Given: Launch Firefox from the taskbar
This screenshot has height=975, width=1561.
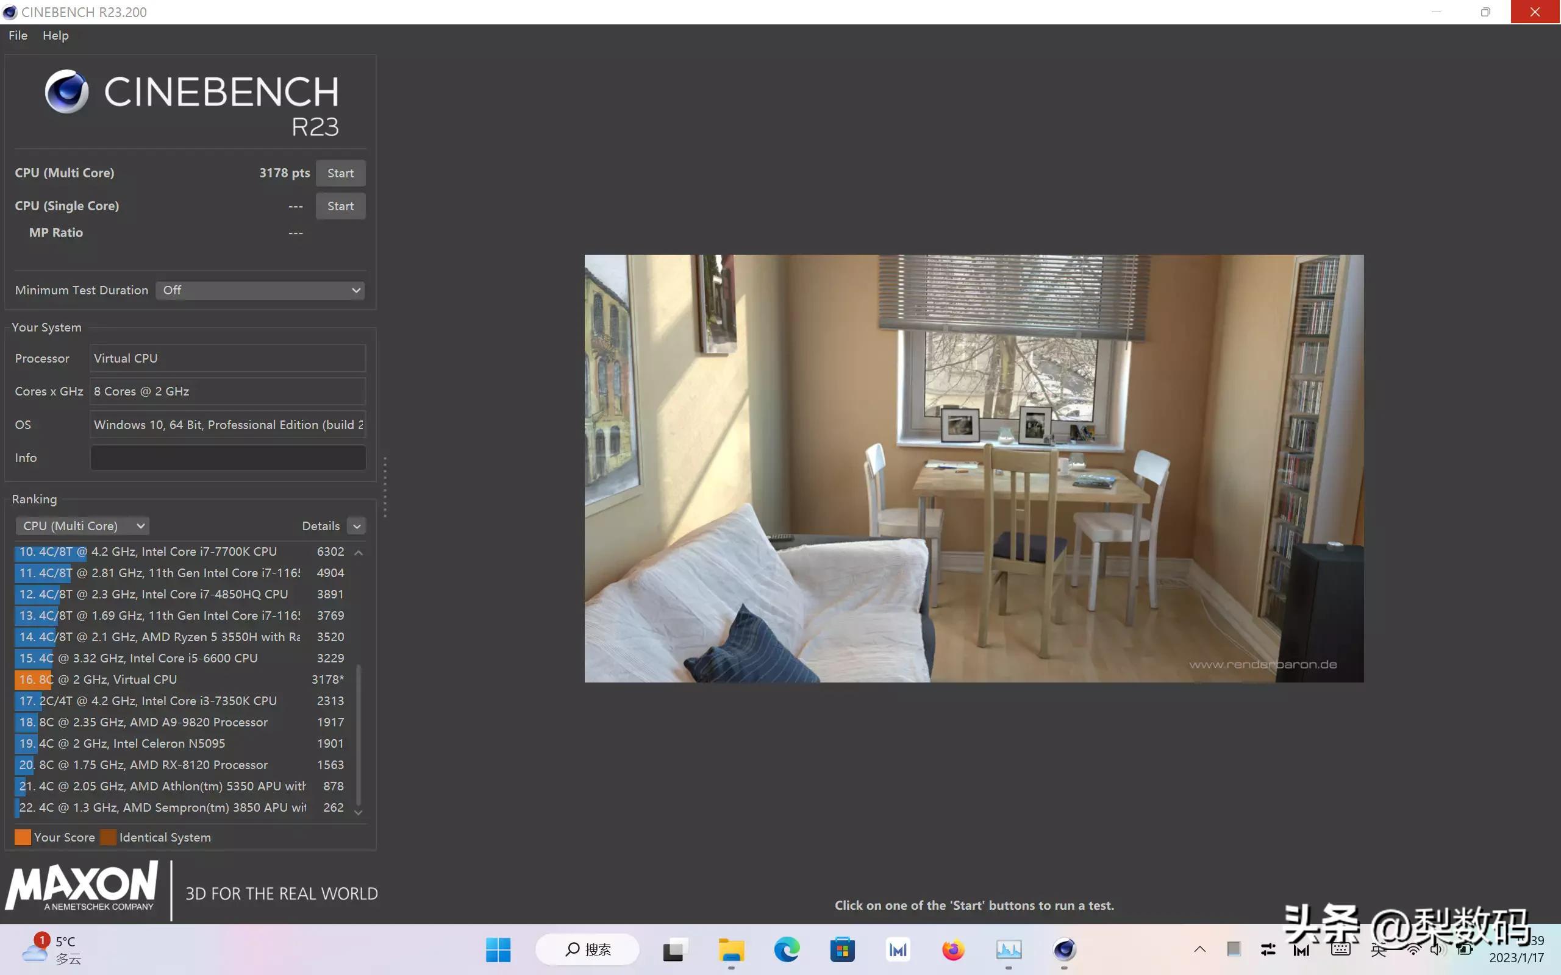Looking at the screenshot, I should pyautogui.click(x=952, y=949).
